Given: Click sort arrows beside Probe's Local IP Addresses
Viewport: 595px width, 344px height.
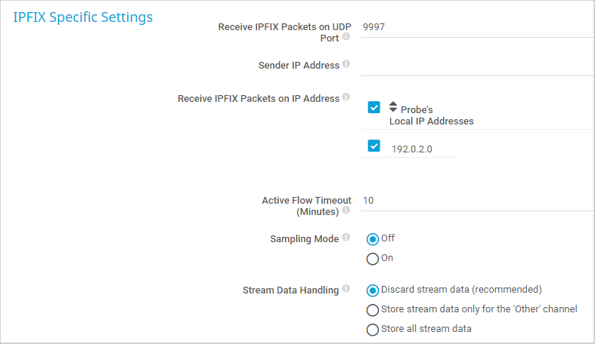Looking at the screenshot, I should pos(393,107).
